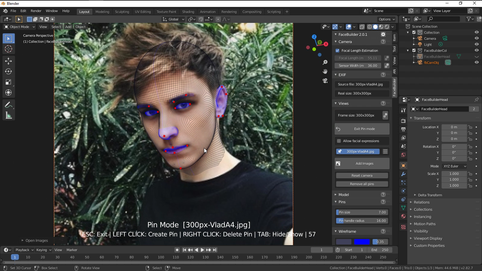The height and width of the screenshot is (271, 482).
Task: Click the Reset camera button
Action: (362, 176)
